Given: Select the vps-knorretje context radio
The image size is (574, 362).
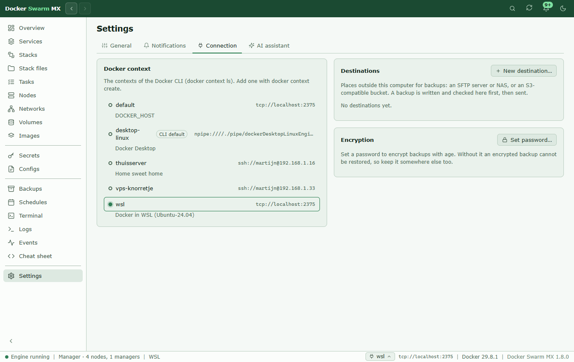Looking at the screenshot, I should (x=110, y=188).
